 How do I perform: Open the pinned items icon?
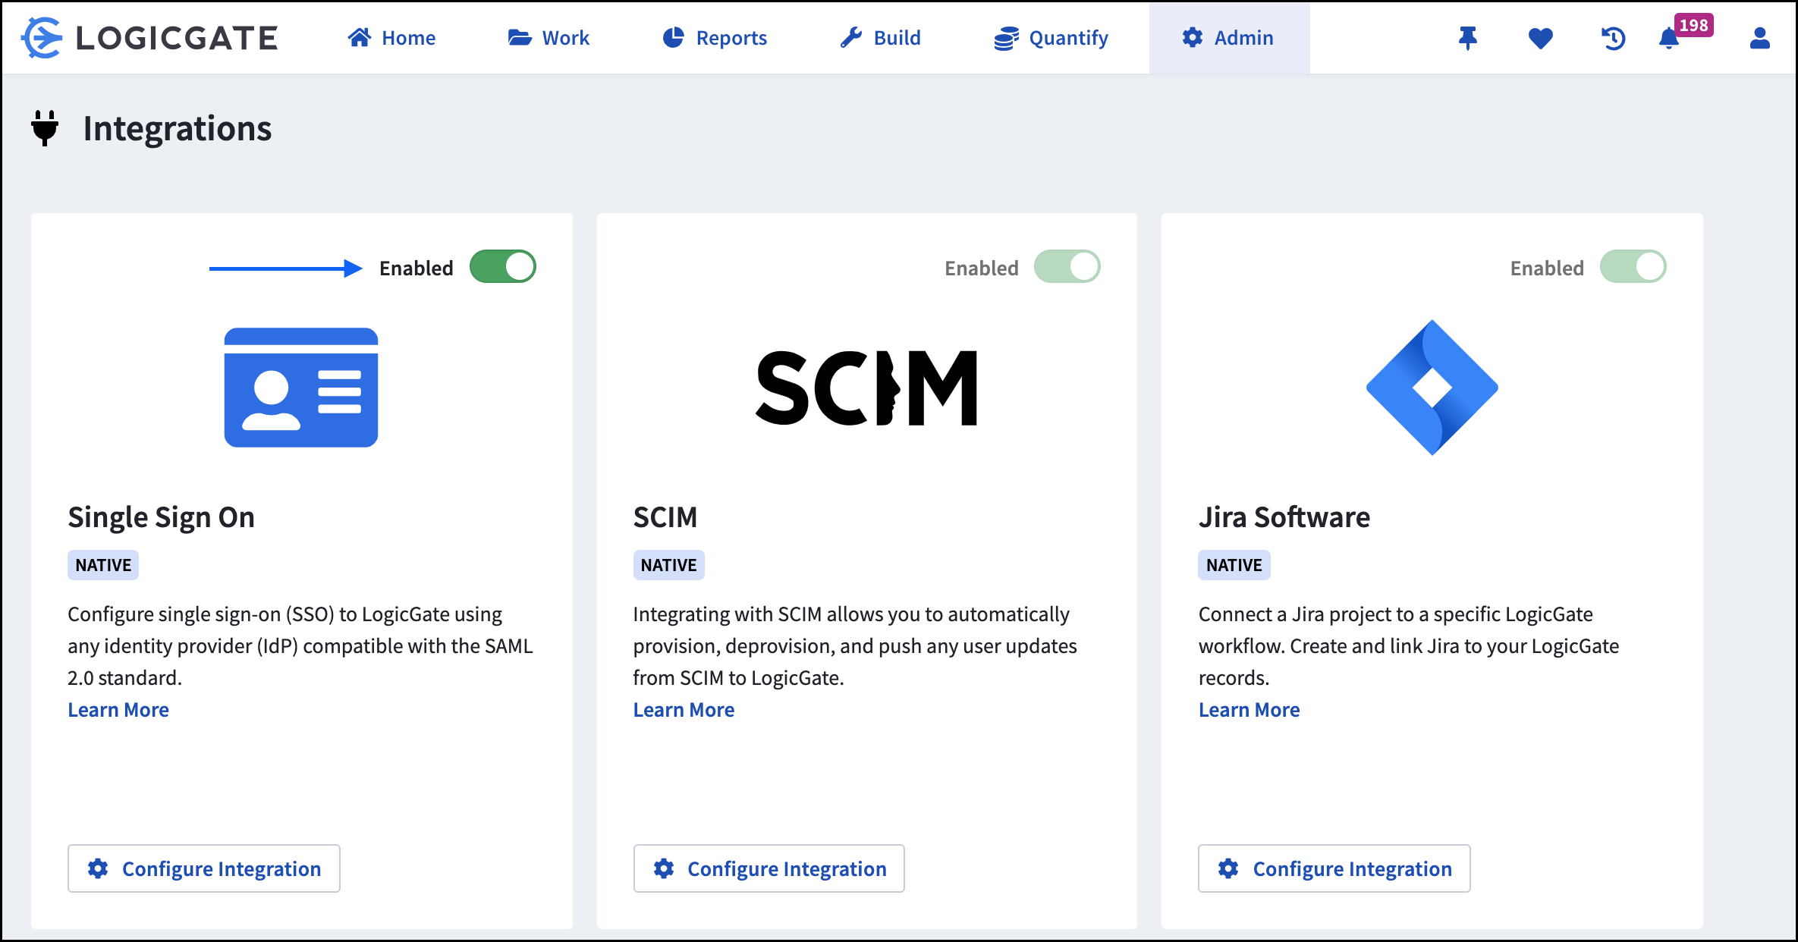1468,38
